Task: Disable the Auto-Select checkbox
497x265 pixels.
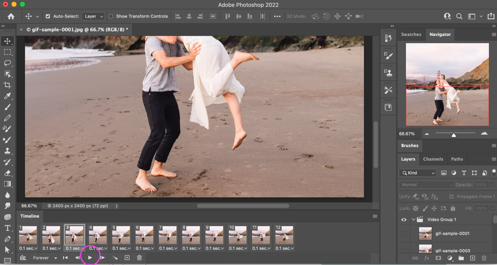Action: [x=48, y=16]
